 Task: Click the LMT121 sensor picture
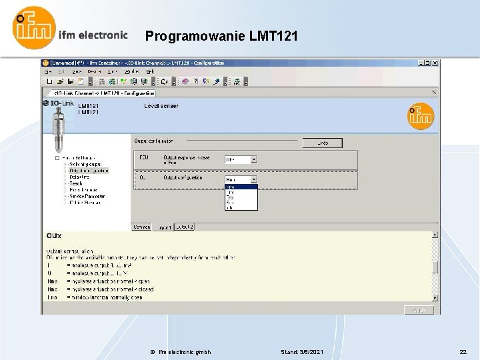tap(59, 130)
